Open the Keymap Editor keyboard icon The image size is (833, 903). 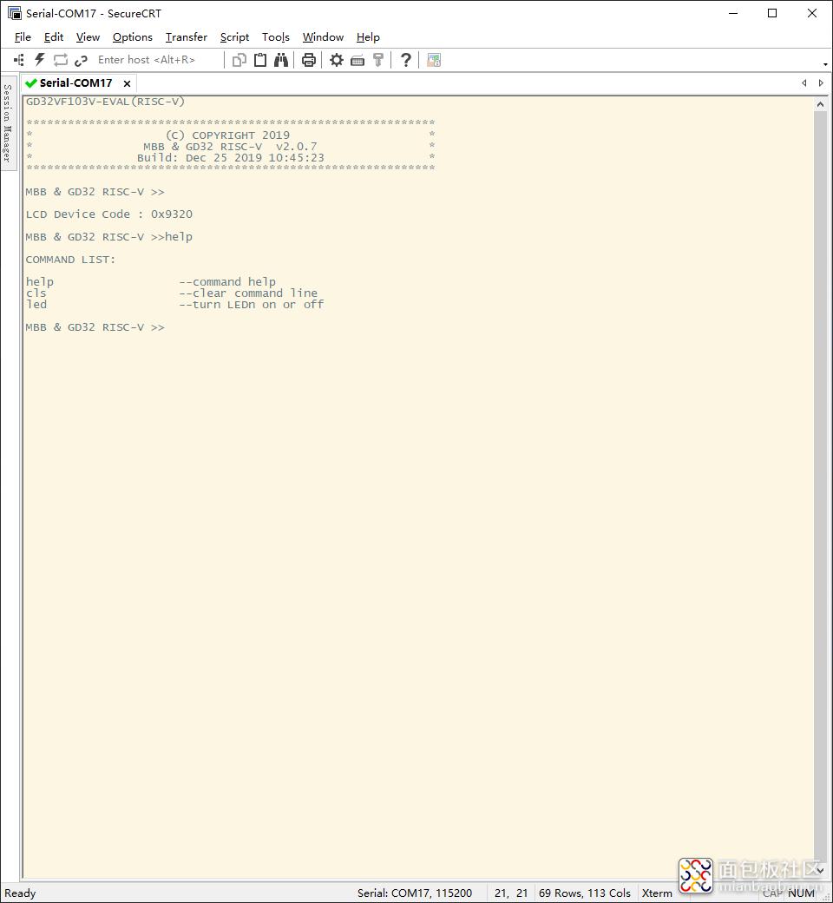click(357, 60)
